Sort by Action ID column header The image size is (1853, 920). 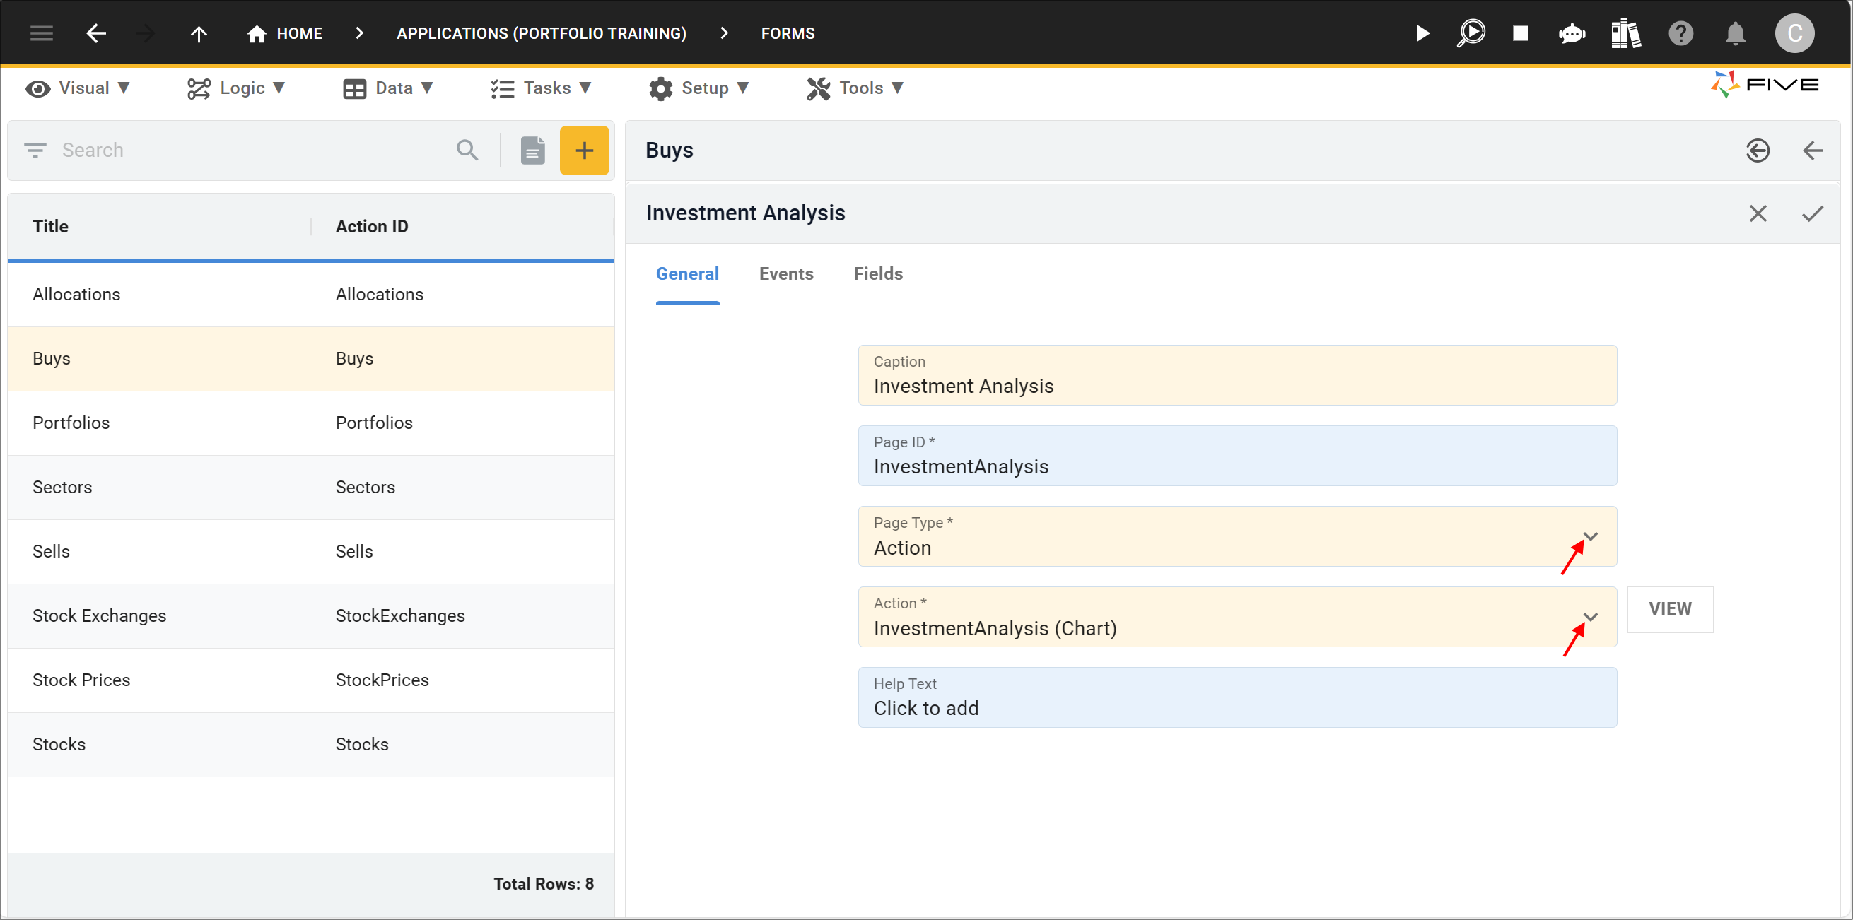point(372,226)
